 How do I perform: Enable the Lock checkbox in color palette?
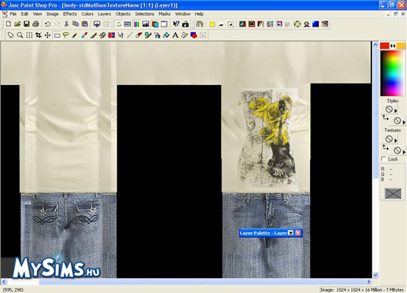pyautogui.click(x=383, y=159)
